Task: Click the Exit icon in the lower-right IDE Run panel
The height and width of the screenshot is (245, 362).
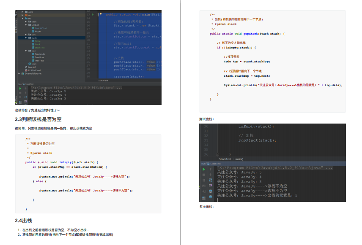Action: pyautogui.click(x=204, y=191)
